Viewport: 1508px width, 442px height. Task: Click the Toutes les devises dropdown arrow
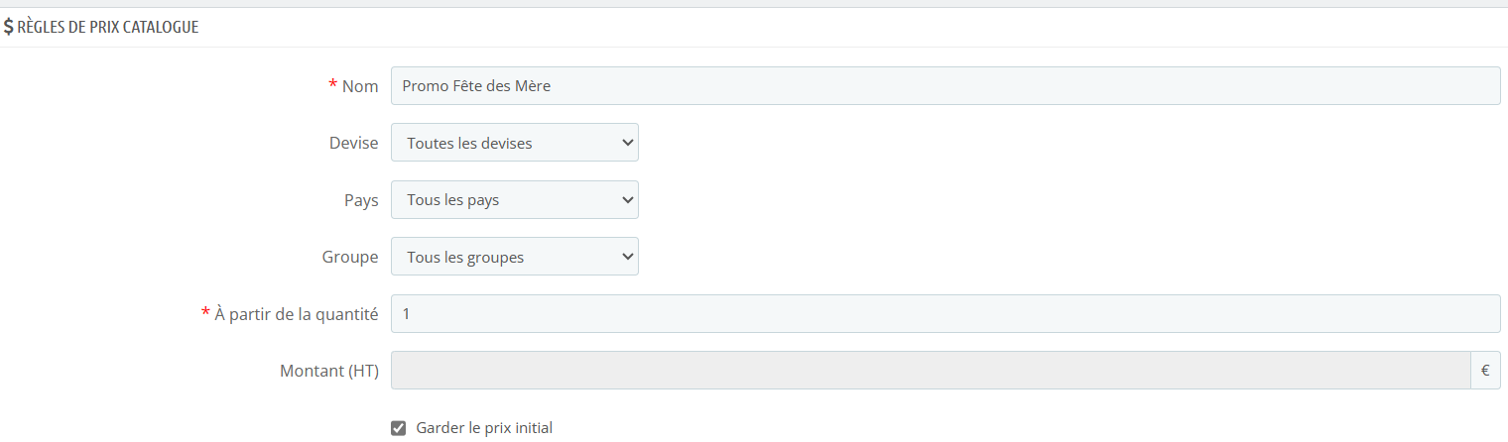[x=626, y=143]
